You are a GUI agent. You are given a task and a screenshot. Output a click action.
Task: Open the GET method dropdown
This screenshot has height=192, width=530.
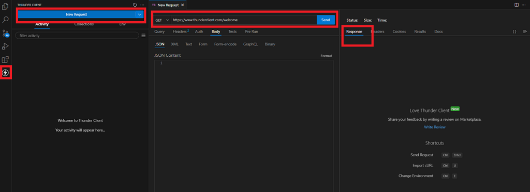pos(162,20)
